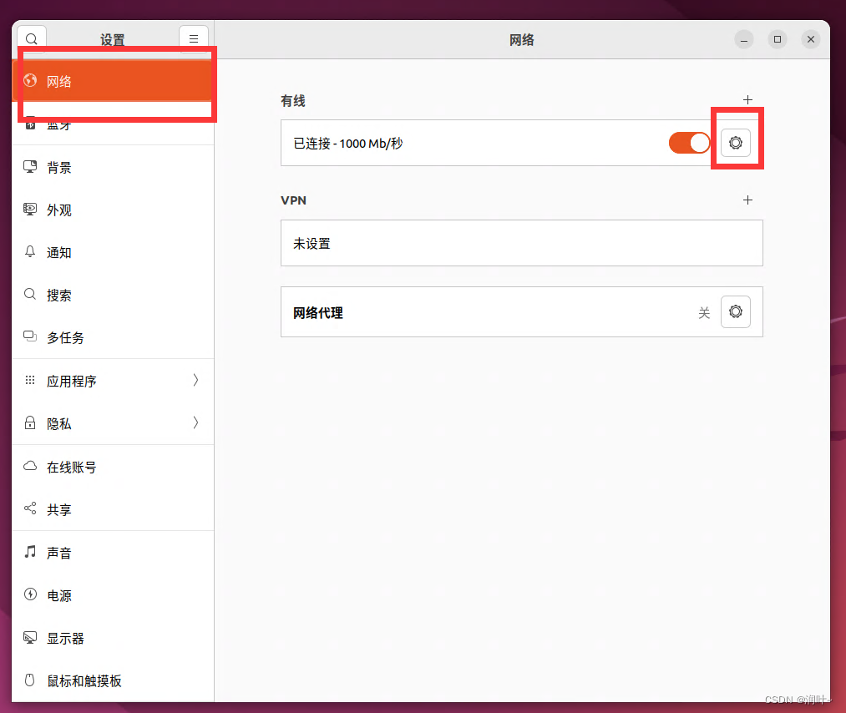Open 应用程序 applications settings

[x=113, y=381]
